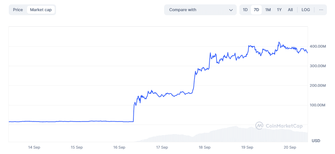Image resolution: width=335 pixels, height=154 pixels.
Task: Select the 1D time range
Action: pos(245,10)
